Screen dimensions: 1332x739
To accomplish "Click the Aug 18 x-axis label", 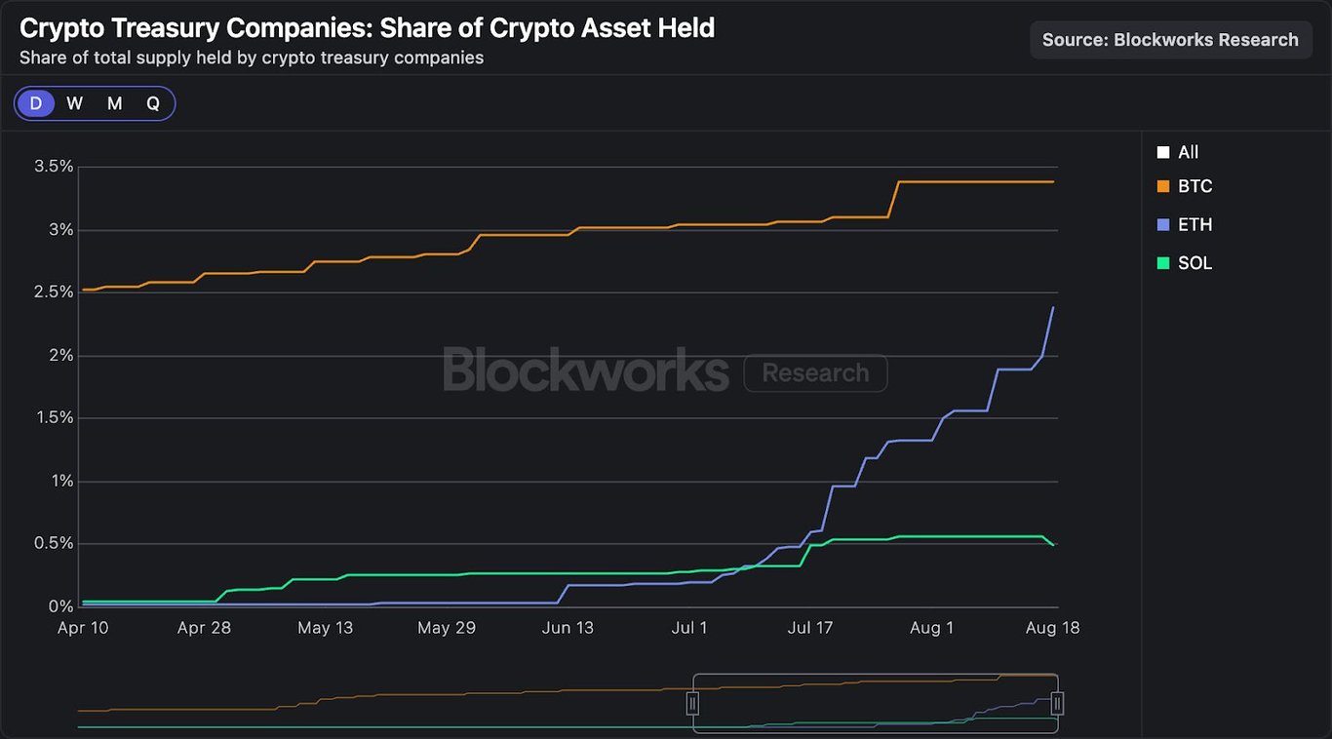I will (x=1053, y=628).
